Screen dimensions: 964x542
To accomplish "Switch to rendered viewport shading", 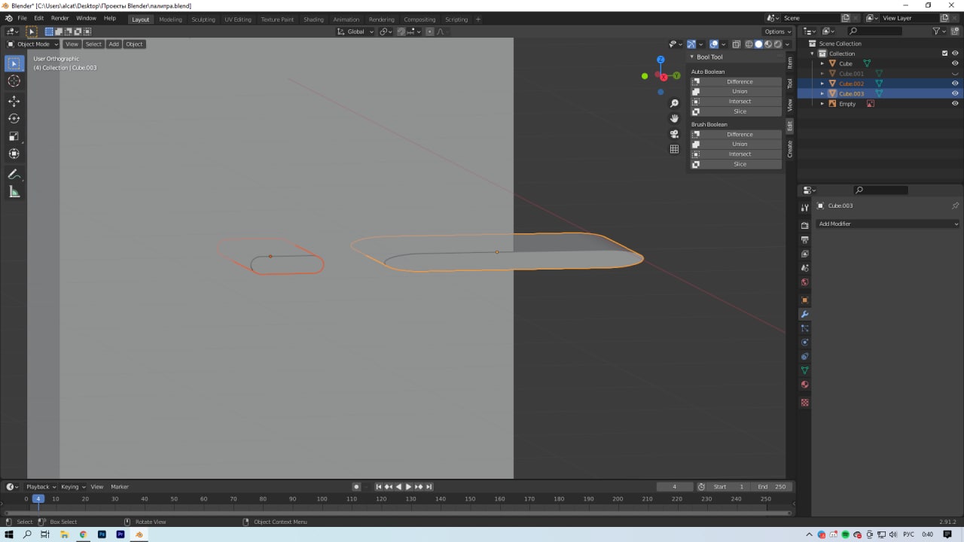I will pyautogui.click(x=777, y=44).
